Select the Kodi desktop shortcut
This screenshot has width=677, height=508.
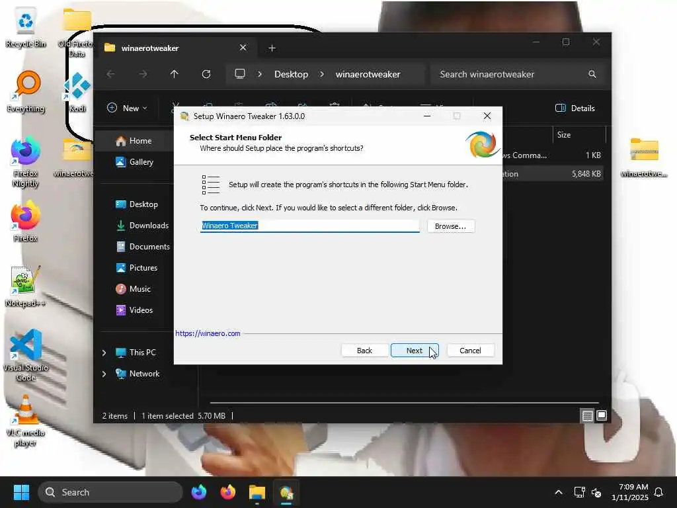tap(77, 91)
